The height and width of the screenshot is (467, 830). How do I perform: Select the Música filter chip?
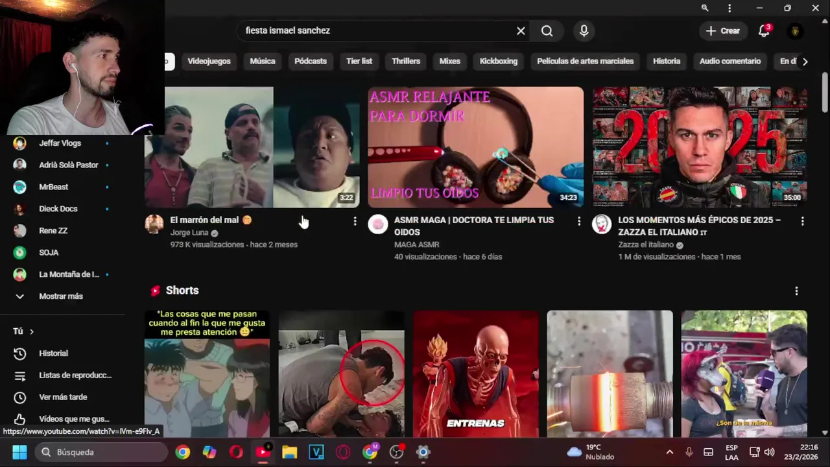coord(263,61)
